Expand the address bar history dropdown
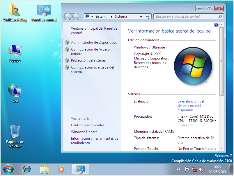234x176 pixels. 141,17
